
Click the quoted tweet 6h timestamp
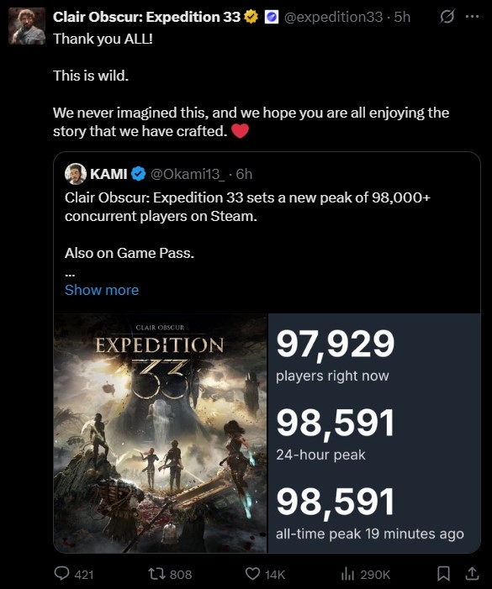[244, 174]
